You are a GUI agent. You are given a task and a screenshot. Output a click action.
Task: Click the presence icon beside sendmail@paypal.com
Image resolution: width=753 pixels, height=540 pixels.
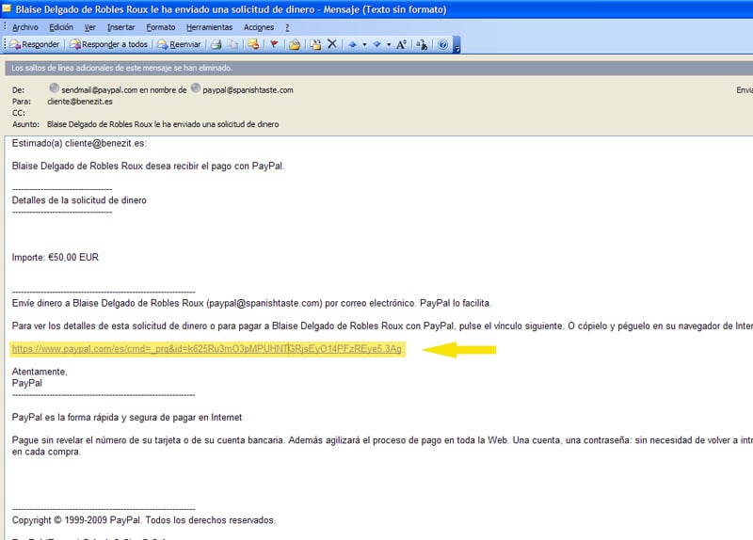point(54,88)
